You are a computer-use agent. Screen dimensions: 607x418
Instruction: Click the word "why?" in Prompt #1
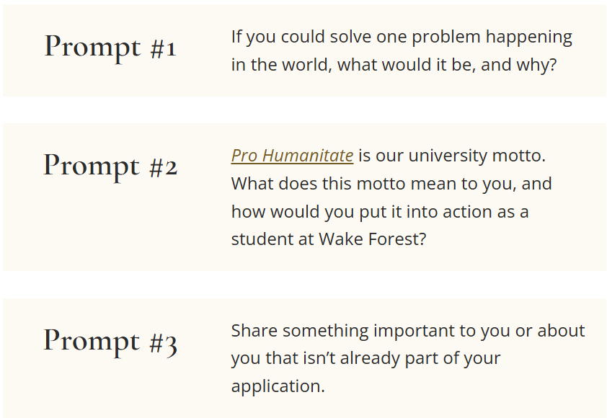click(537, 65)
